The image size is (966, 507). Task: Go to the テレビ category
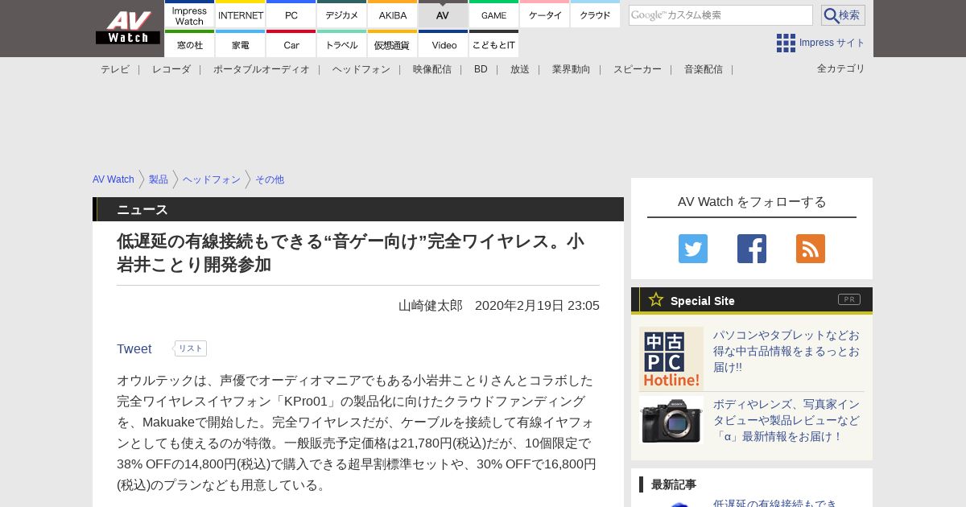(x=115, y=69)
